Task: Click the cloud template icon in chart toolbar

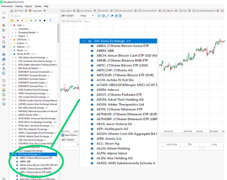Action: click(x=116, y=16)
